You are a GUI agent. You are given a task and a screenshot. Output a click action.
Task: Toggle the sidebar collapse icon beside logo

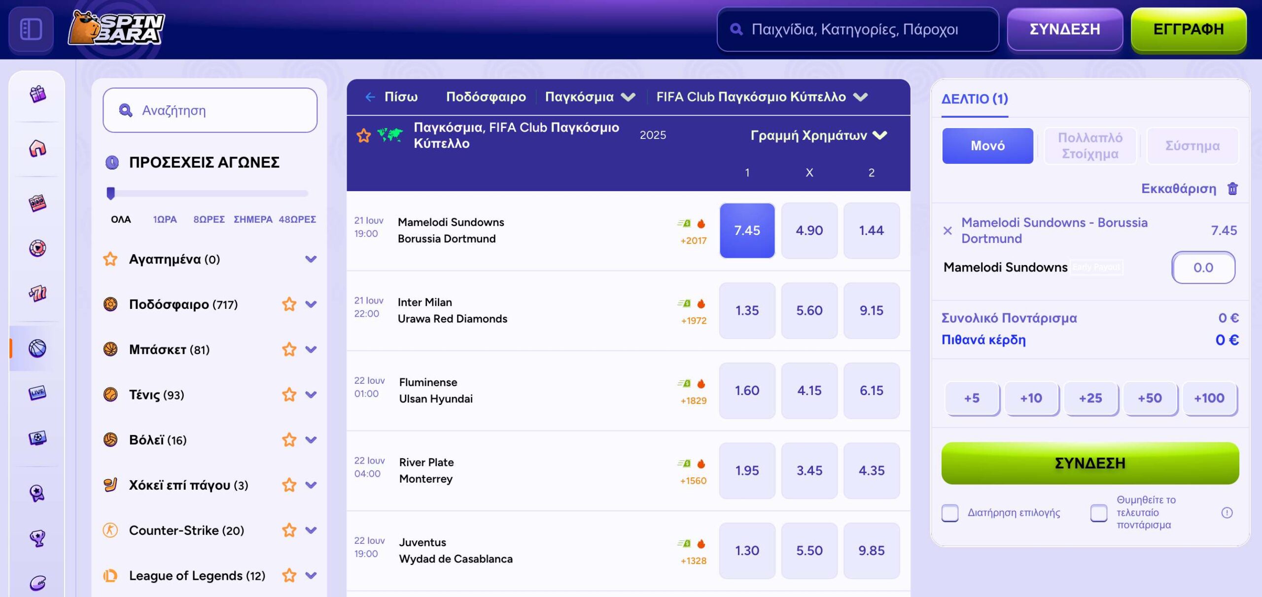point(31,29)
